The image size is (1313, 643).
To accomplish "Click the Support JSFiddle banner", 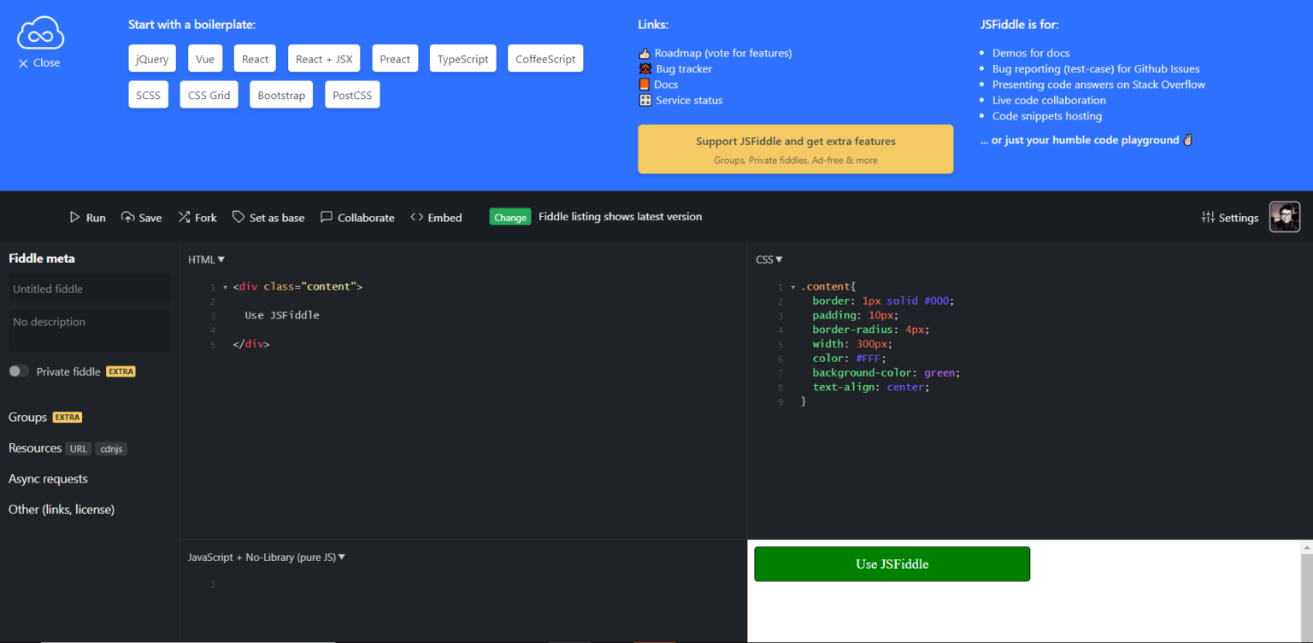I will click(x=795, y=149).
